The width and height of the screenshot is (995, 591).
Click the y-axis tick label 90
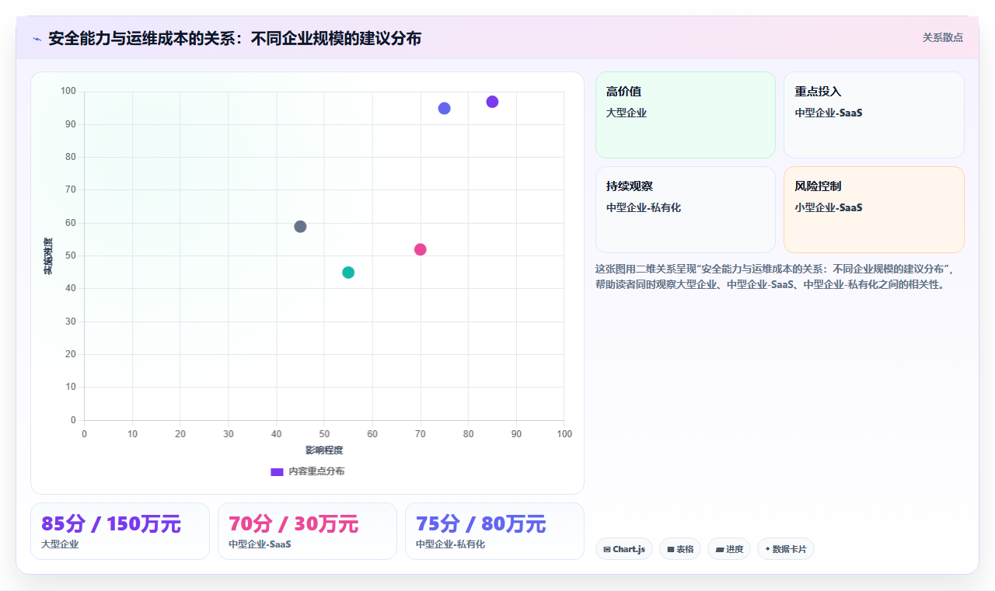coord(70,124)
